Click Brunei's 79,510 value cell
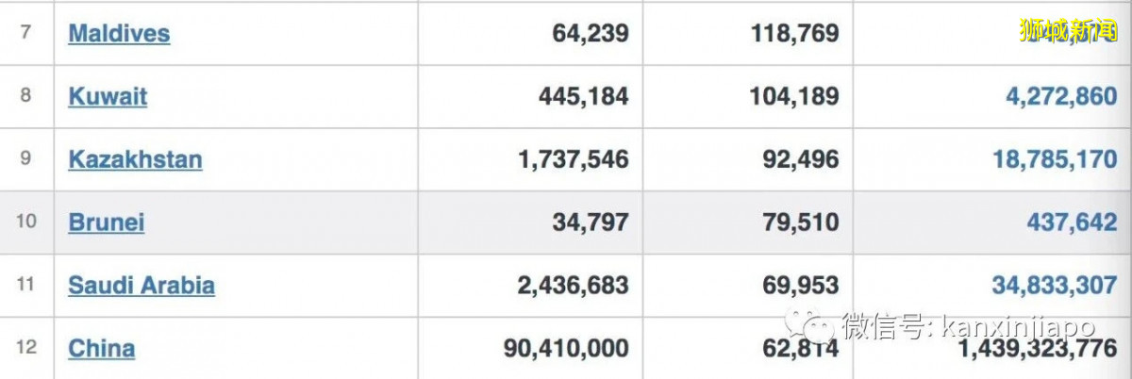Screen dimensions: 1132x379 (x=800, y=222)
